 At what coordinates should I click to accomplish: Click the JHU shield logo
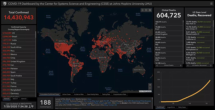(x=5, y=4)
